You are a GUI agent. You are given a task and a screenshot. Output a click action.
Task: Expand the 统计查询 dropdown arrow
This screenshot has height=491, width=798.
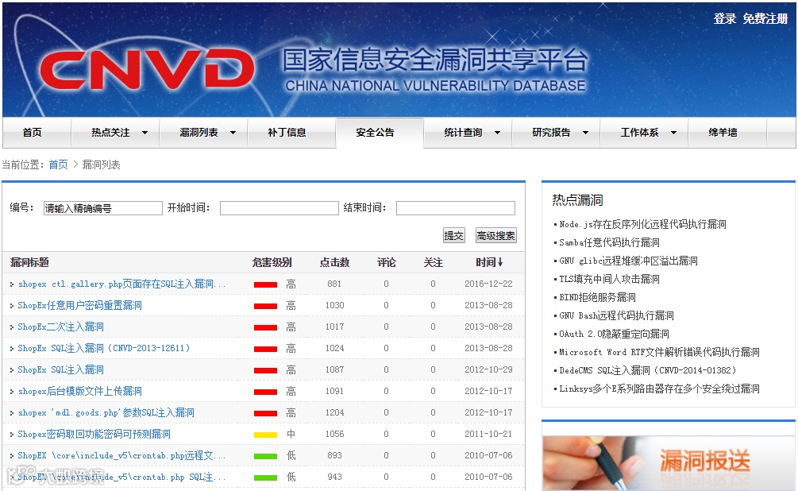[x=498, y=133]
